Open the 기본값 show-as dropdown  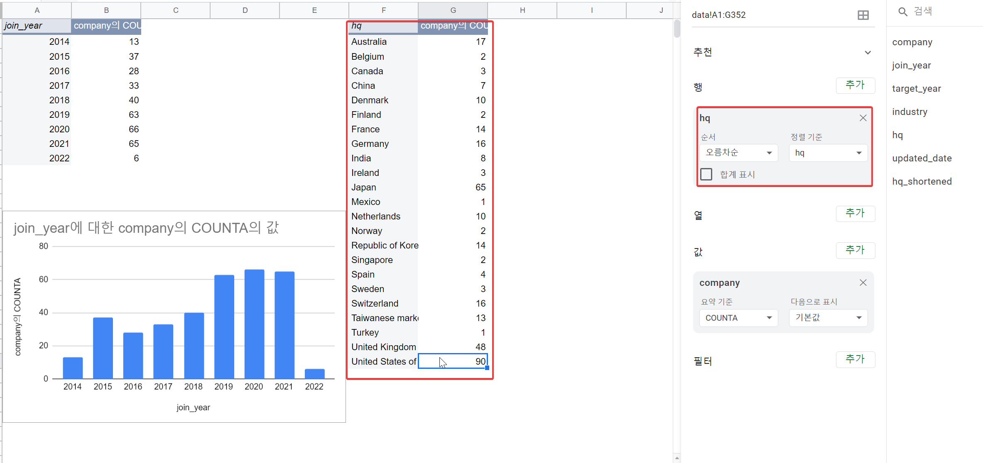tap(828, 318)
